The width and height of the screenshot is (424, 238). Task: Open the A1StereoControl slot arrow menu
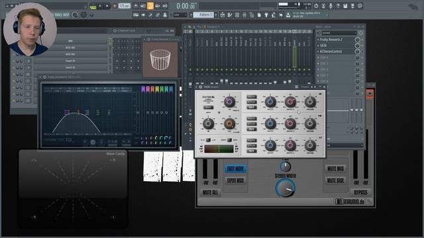318,52
